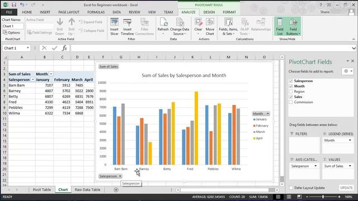Screen dimensions: 358x201
Task: Open Fields, Items, & Sets
Action: coord(228,27)
